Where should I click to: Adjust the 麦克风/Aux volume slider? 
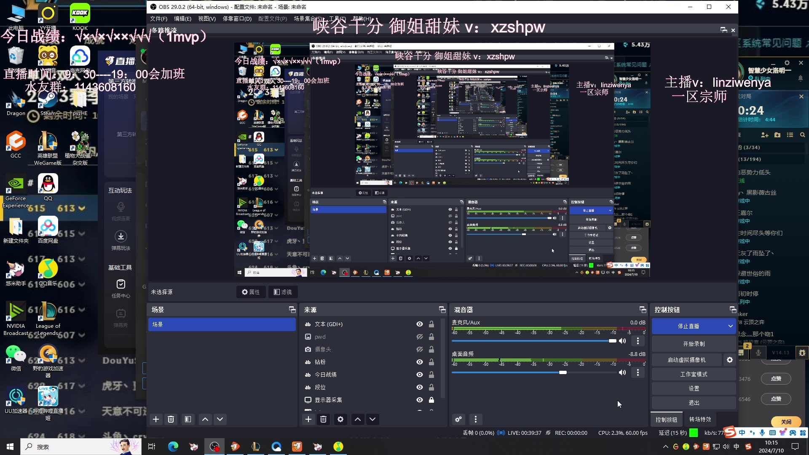[534, 341]
